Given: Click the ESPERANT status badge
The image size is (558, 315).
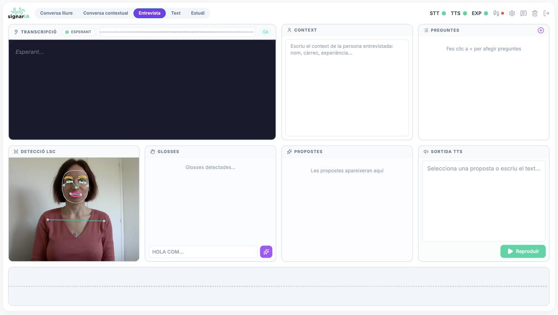Looking at the screenshot, I should tap(79, 32).
